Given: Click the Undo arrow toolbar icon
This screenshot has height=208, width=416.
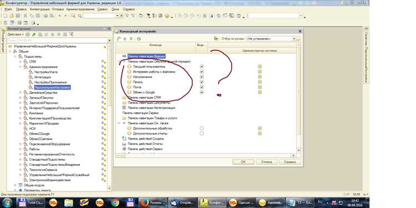Looking at the screenshot, I should (x=60, y=16).
